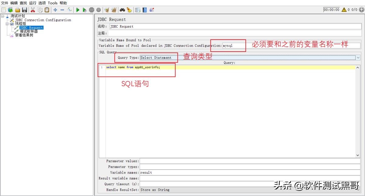Image resolution: width=365 pixels, height=196 pixels.
Task: Save the test plan with floppy icon
Action: click(x=24, y=10)
